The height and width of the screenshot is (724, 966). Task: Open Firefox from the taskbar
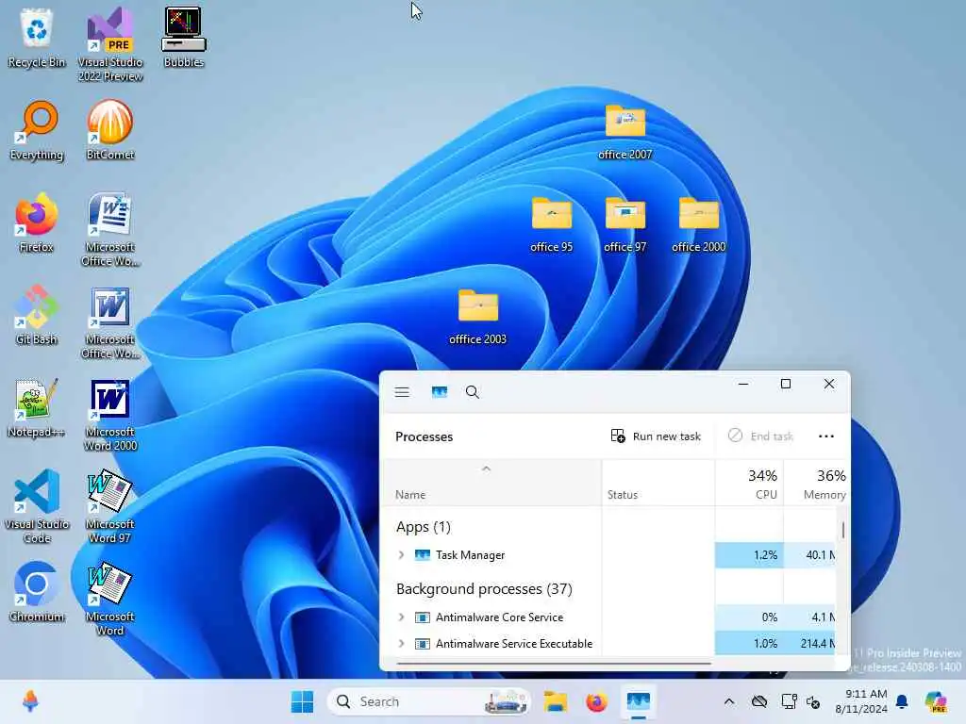coord(596,701)
